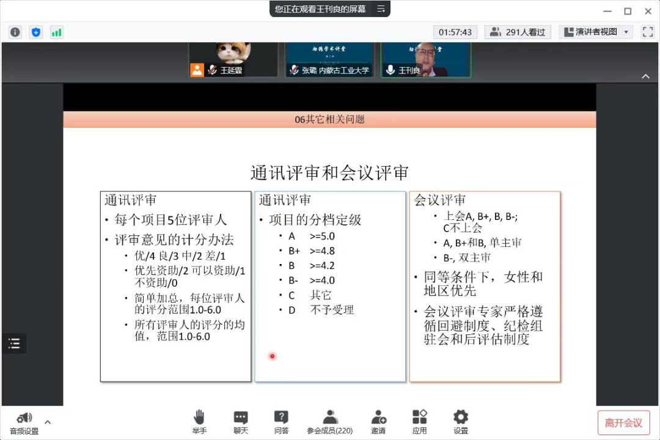Select 王刊良's video thumbnail
This screenshot has height=440, width=660.
[x=426, y=60]
